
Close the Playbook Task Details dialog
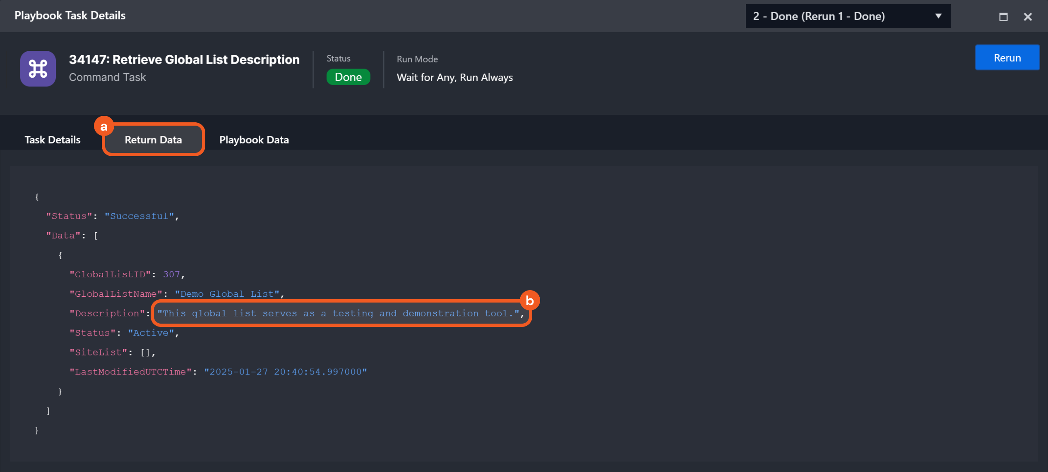pyautogui.click(x=1028, y=17)
